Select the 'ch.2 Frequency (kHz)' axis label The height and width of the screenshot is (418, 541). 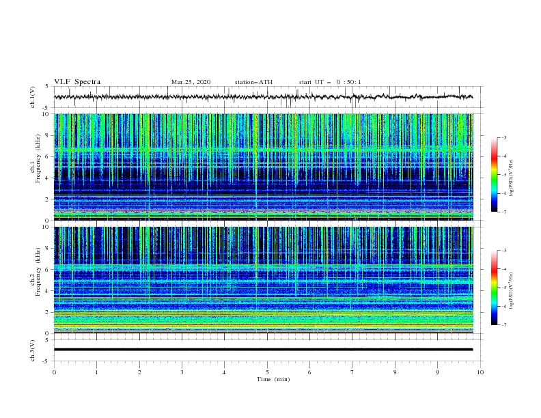click(x=36, y=272)
